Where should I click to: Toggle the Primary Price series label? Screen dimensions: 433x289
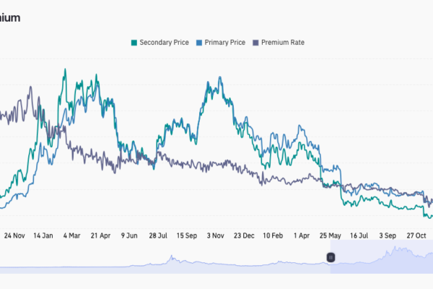click(x=224, y=43)
